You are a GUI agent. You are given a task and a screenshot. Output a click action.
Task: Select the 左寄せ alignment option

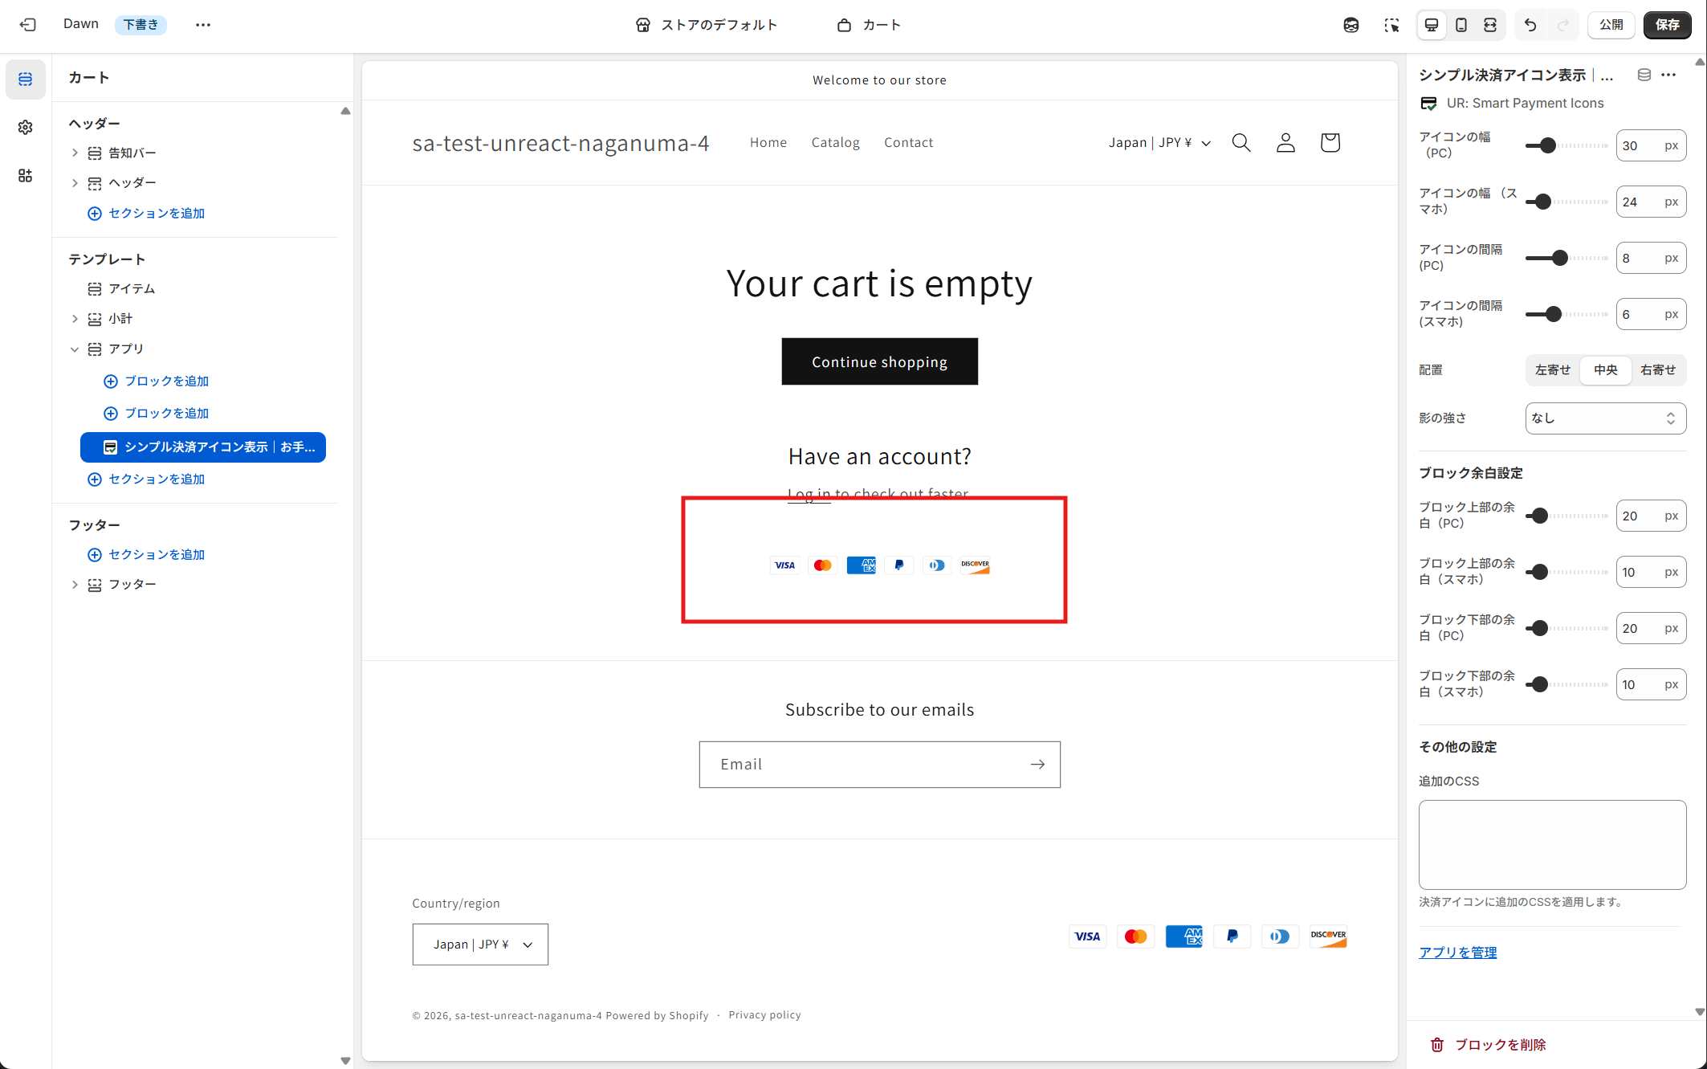[1553, 370]
